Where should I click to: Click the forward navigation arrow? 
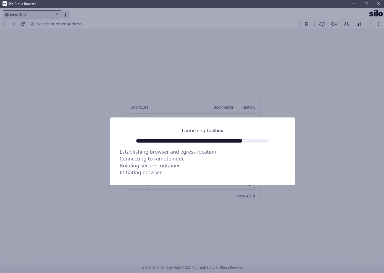pos(13,24)
